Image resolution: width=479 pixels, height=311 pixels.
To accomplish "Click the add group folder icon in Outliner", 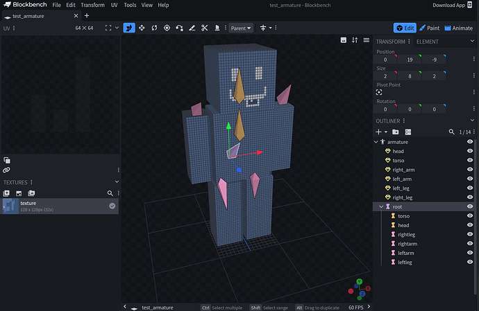I will pos(396,132).
